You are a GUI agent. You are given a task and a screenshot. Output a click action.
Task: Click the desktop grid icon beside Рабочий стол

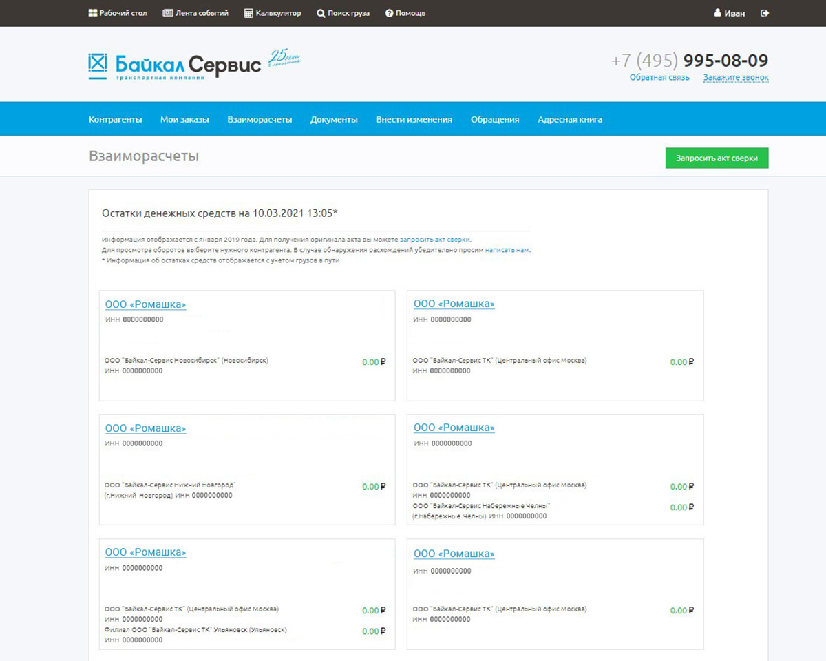(93, 13)
